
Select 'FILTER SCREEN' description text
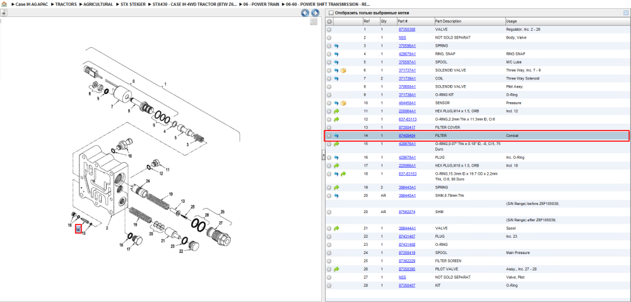click(447, 260)
